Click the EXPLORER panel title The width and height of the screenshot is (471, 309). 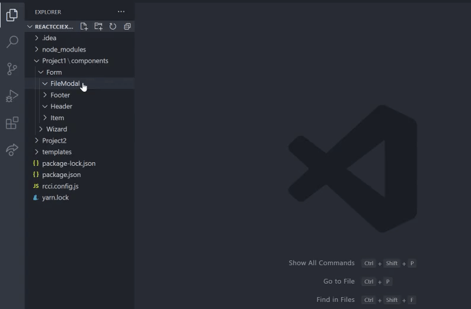[x=48, y=12]
